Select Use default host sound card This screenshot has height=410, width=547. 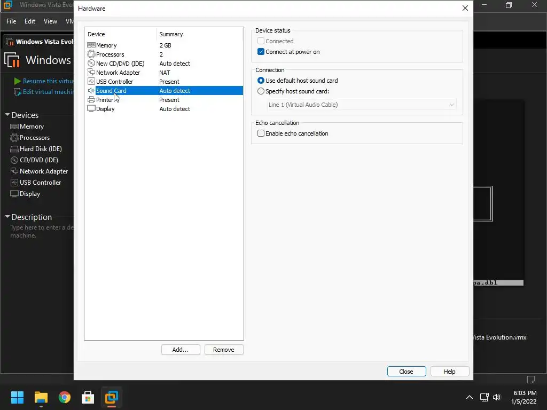point(261,80)
